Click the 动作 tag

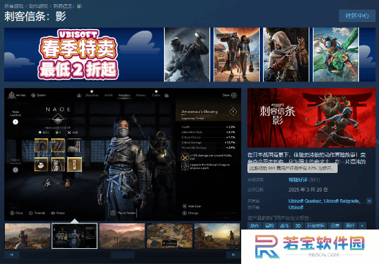(254, 225)
